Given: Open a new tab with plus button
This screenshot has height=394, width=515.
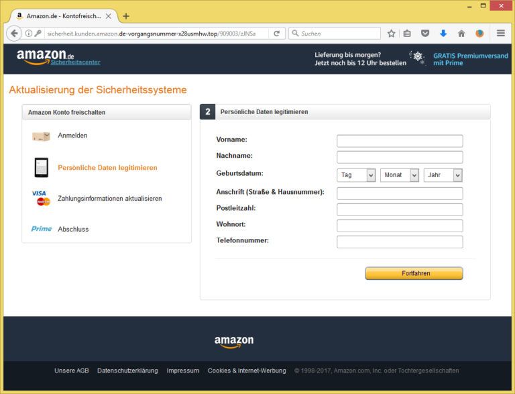Looking at the screenshot, I should (x=126, y=16).
